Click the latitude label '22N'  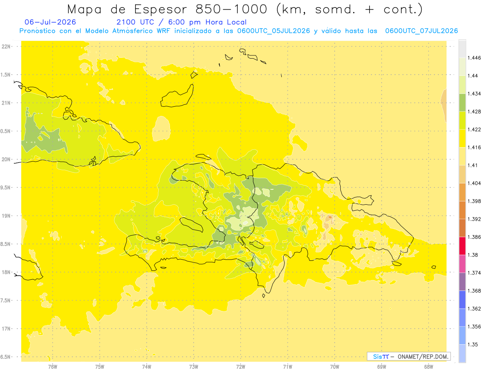click(7, 47)
